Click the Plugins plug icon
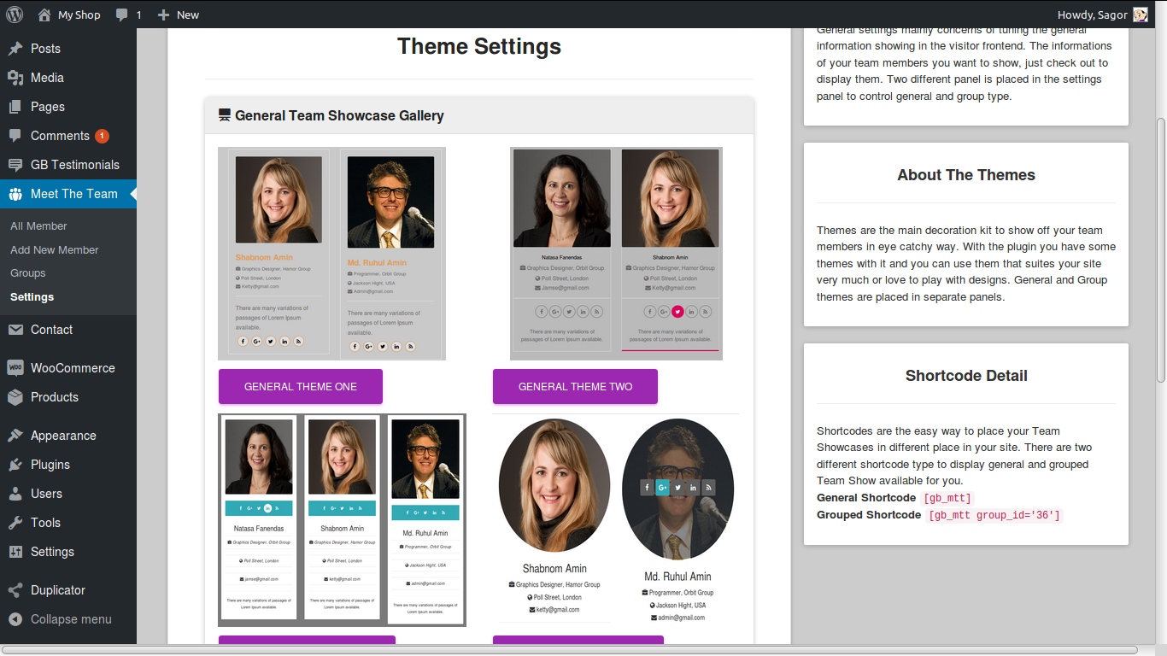 [15, 465]
